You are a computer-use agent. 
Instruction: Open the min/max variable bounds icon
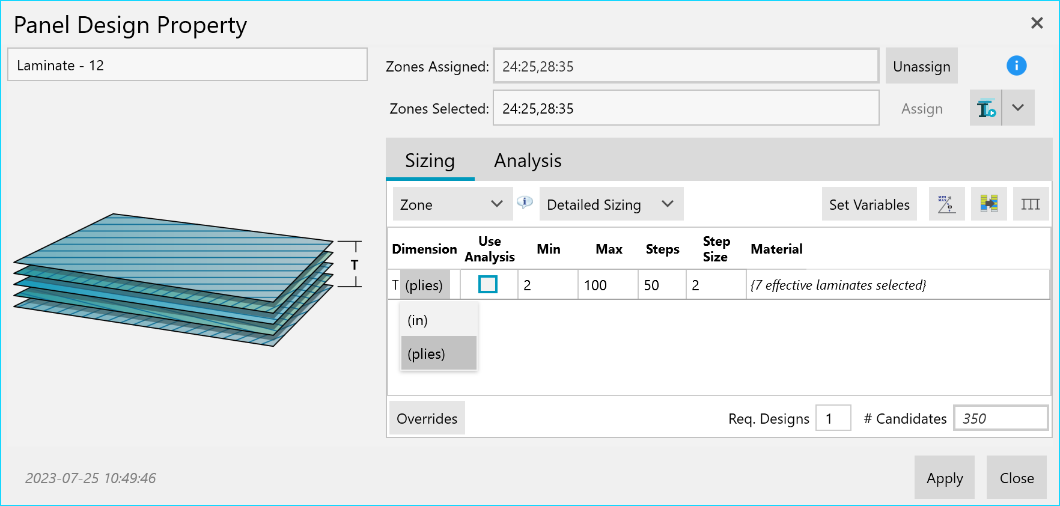pyautogui.click(x=946, y=204)
